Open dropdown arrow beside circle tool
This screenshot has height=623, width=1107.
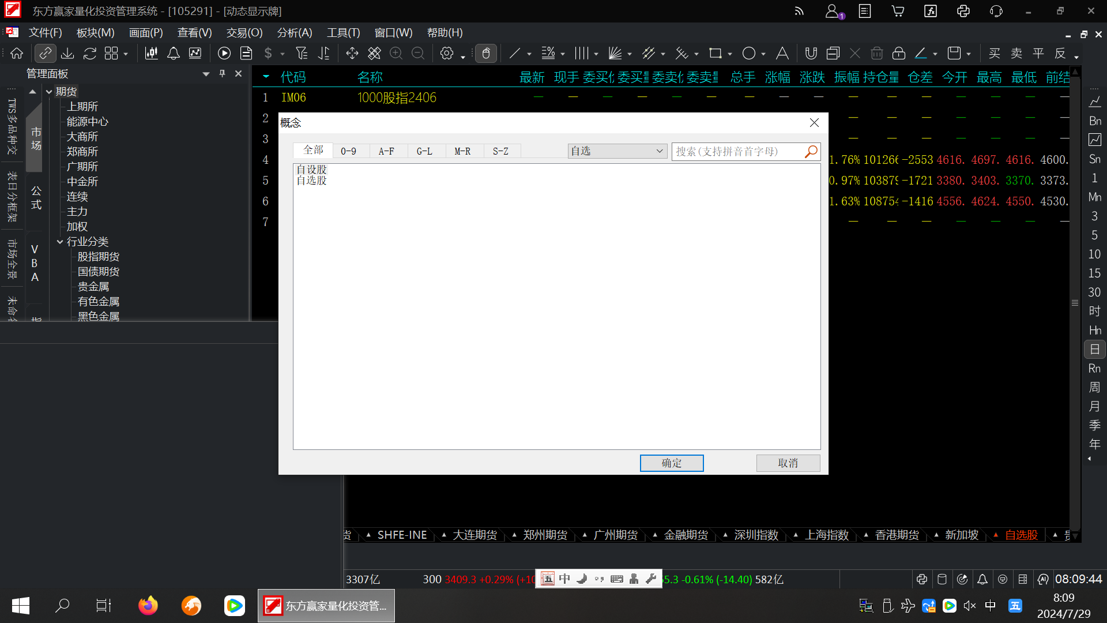pos(763,55)
